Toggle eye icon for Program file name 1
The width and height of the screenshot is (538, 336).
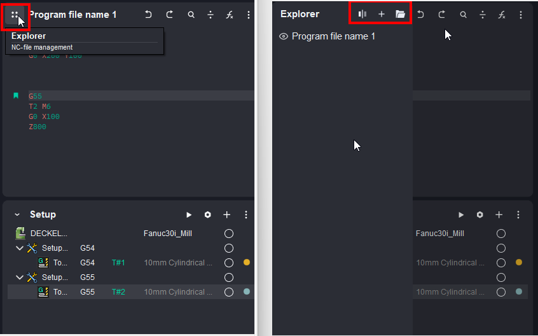coord(284,37)
